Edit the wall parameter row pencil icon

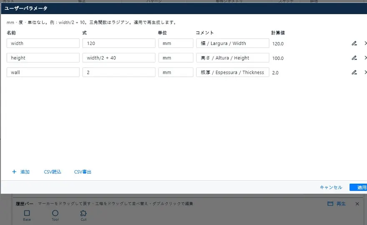pyautogui.click(x=354, y=72)
